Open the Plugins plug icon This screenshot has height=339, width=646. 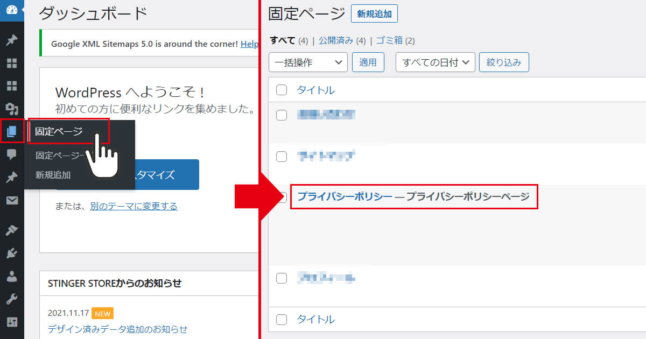click(x=12, y=253)
